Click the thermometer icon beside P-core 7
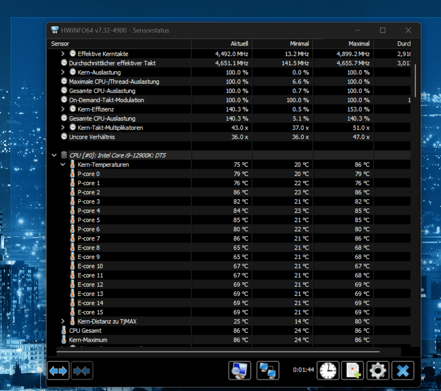The image size is (441, 391). click(73, 238)
